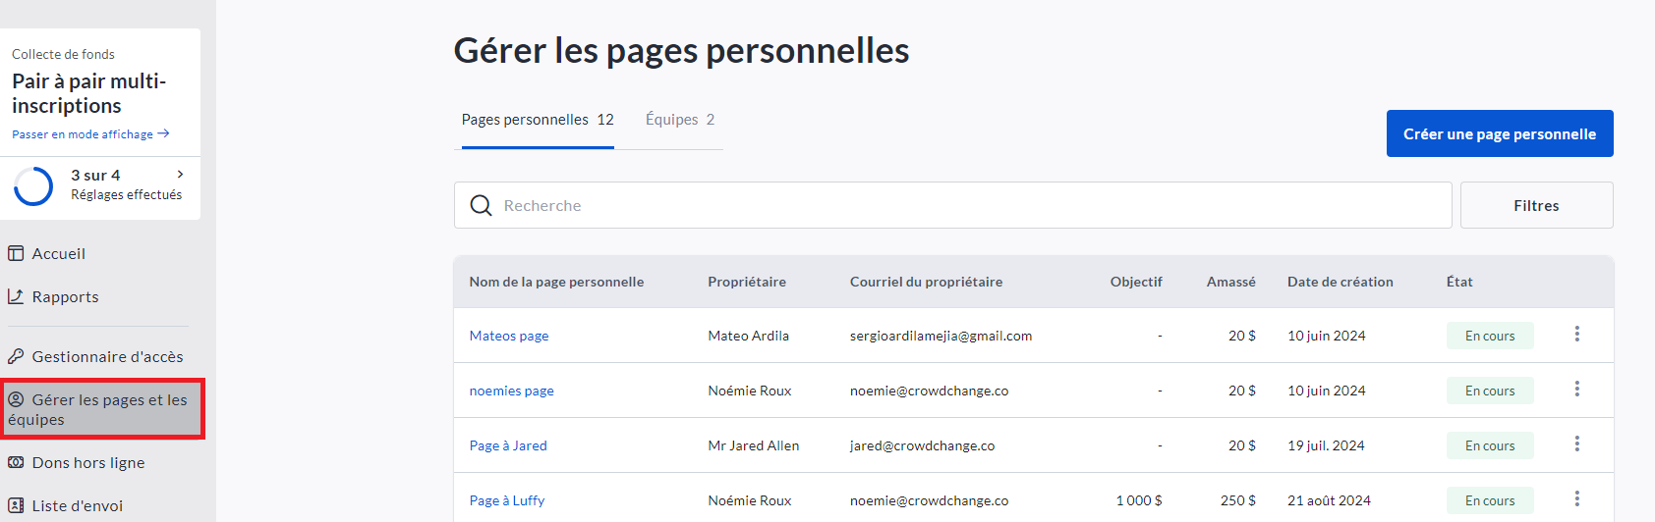Viewport: 1655px width, 522px height.
Task: Click the Liste d'envoi contact icon
Action: coord(16,505)
